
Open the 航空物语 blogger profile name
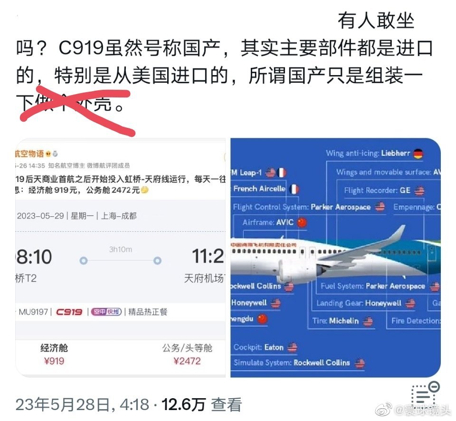(29, 153)
